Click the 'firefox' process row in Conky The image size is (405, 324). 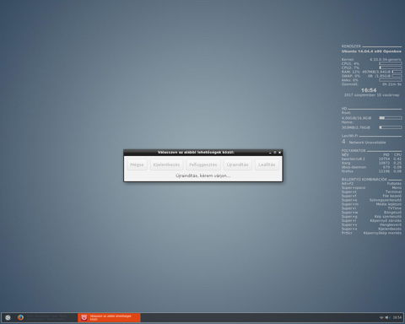tap(371, 171)
